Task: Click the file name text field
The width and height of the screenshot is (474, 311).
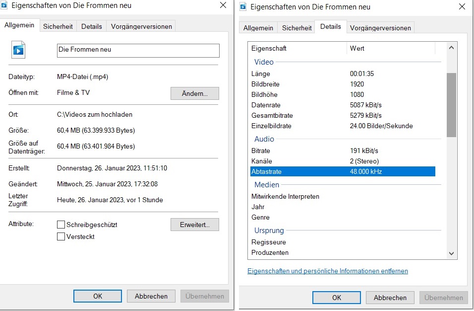Action: click(138, 50)
